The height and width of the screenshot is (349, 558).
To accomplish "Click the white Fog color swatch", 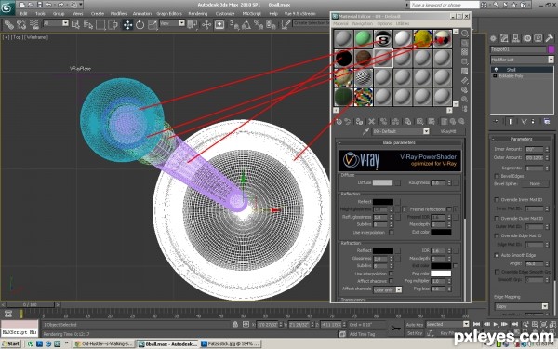I will [441, 274].
